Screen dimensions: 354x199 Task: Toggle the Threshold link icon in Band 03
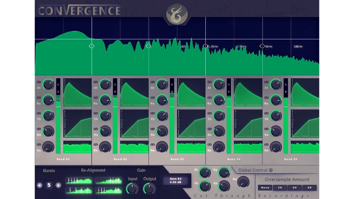pos(153,113)
